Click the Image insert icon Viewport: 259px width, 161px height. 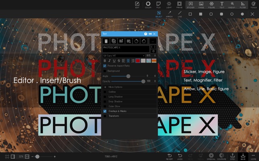pos(201,5)
